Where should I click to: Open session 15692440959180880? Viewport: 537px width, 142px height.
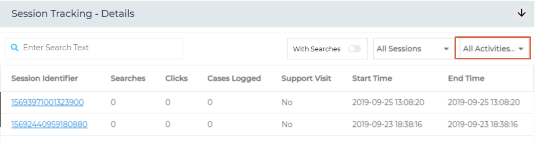49,124
